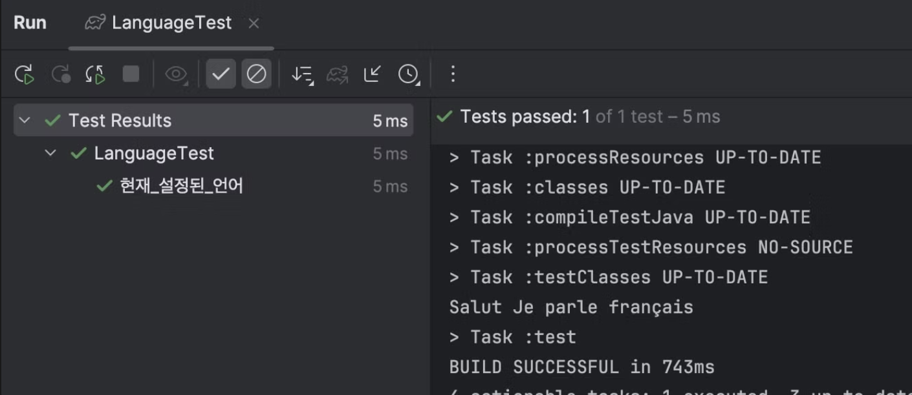
Task: Switch to the LanguageTest run tab
Action: tap(171, 23)
